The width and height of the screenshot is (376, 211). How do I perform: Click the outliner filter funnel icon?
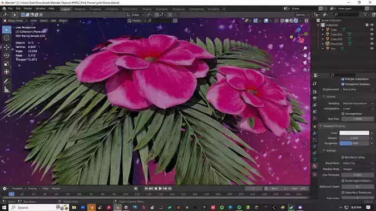pyautogui.click(x=365, y=14)
